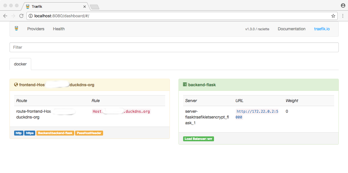348x173 pixels.
Task: Click the URL column header
Action: click(239, 101)
